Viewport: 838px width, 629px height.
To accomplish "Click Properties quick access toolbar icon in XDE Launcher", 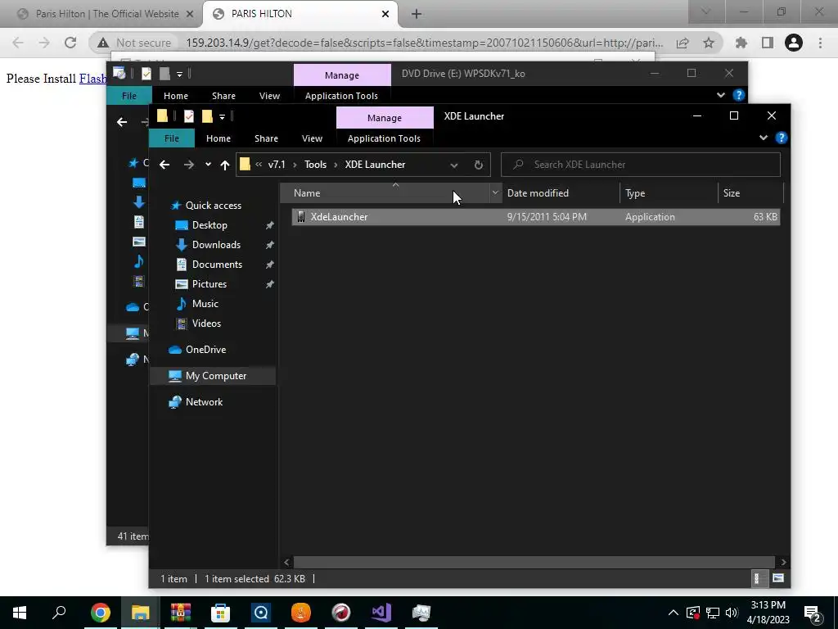I will coord(189,116).
